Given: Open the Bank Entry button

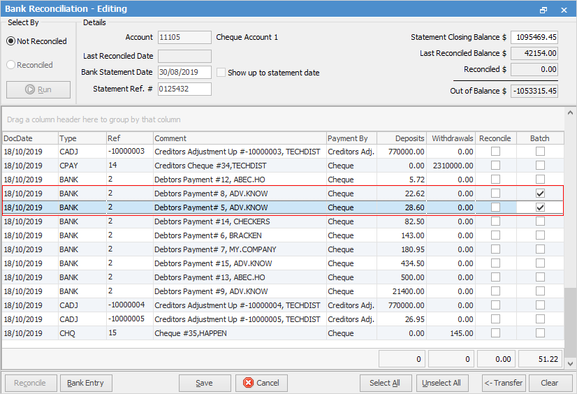Looking at the screenshot, I should [86, 383].
